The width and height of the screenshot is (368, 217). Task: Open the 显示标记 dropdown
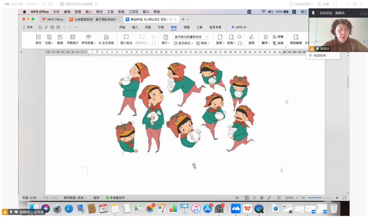[x=183, y=43]
